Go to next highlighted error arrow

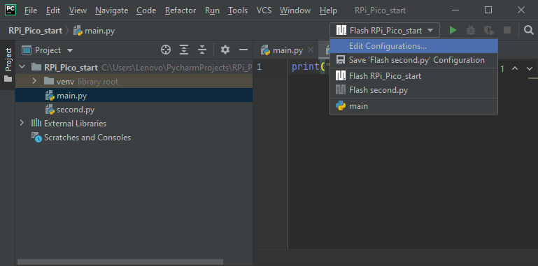click(x=529, y=68)
